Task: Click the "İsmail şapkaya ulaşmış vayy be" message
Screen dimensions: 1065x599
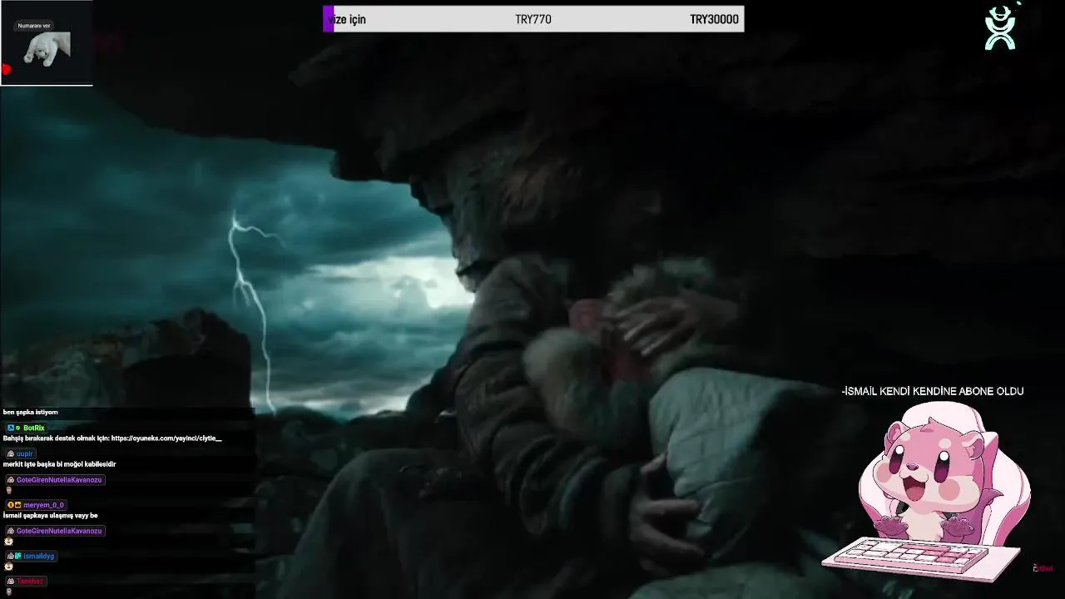Action: pyautogui.click(x=50, y=516)
